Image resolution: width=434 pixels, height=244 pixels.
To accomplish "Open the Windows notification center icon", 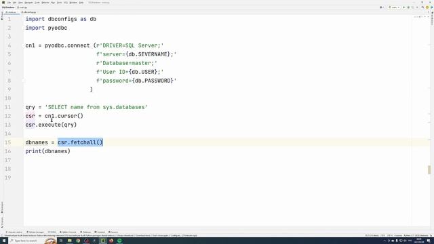I will click(429, 241).
